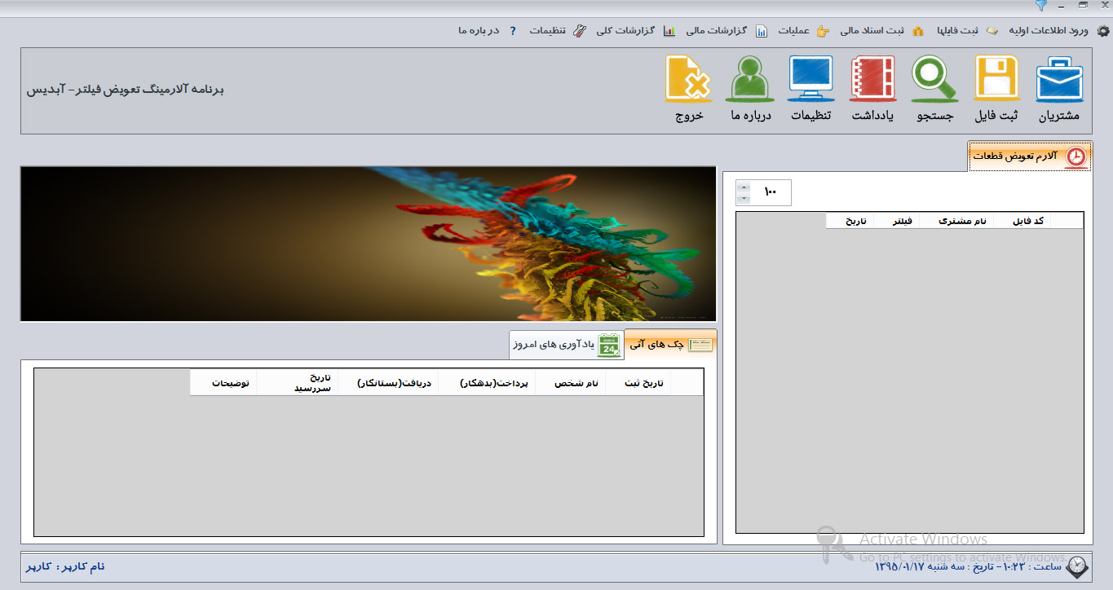Open the درباره ما person icon

(x=750, y=80)
